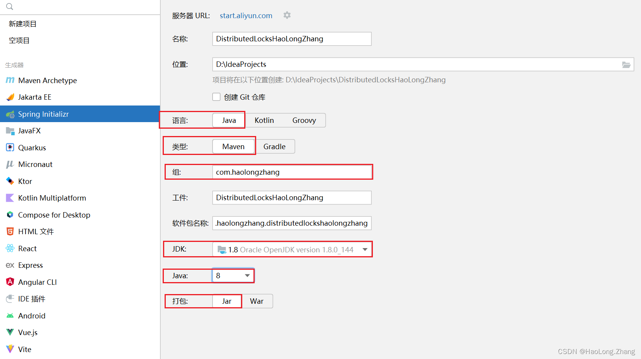Screen dimensions: 641x359
Task: Click the Express icon
Action: tap(10, 265)
